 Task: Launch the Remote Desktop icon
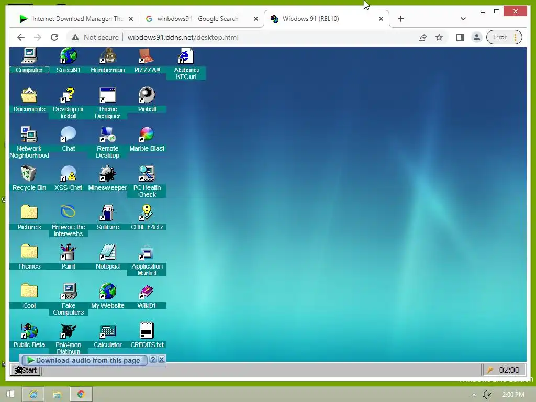[108, 142]
